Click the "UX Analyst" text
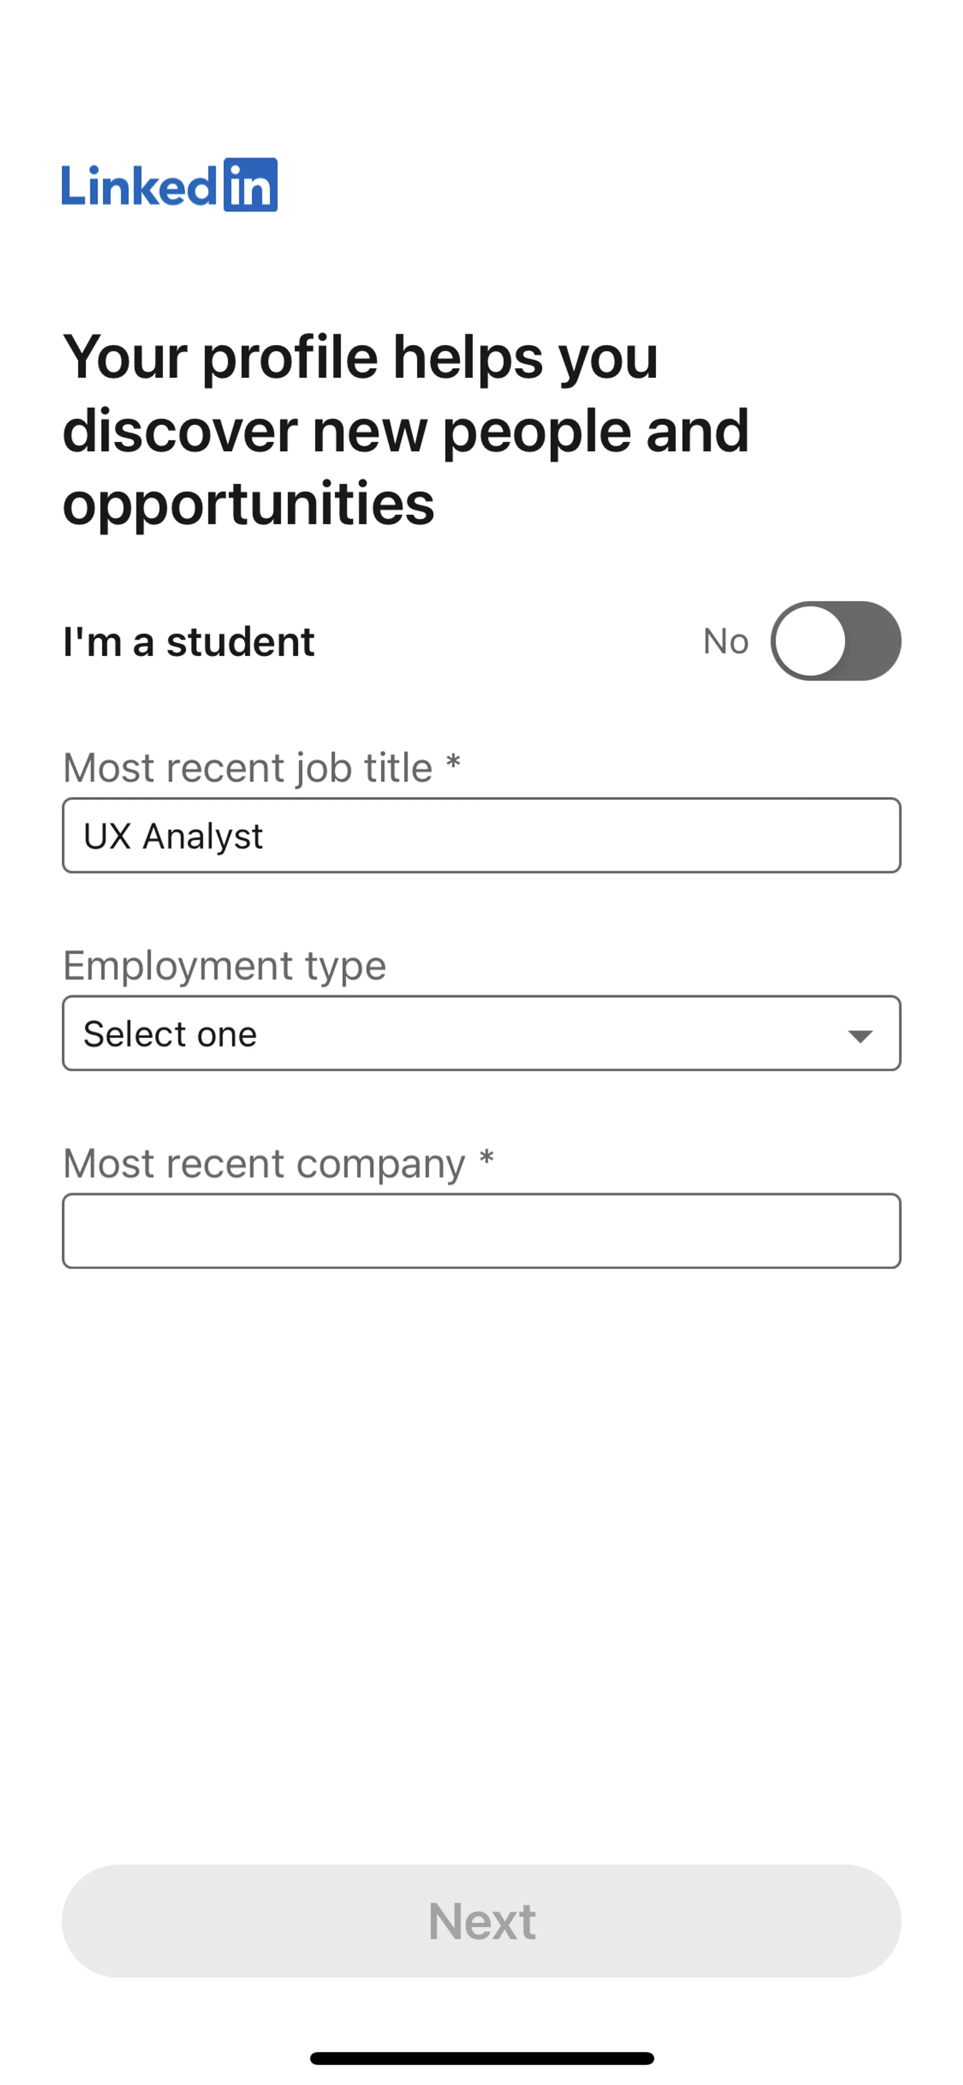 173,836
